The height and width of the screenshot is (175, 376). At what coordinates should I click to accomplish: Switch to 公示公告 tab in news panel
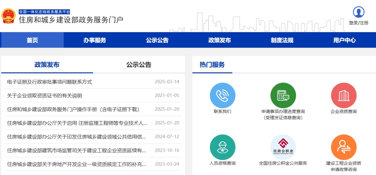click(139, 65)
